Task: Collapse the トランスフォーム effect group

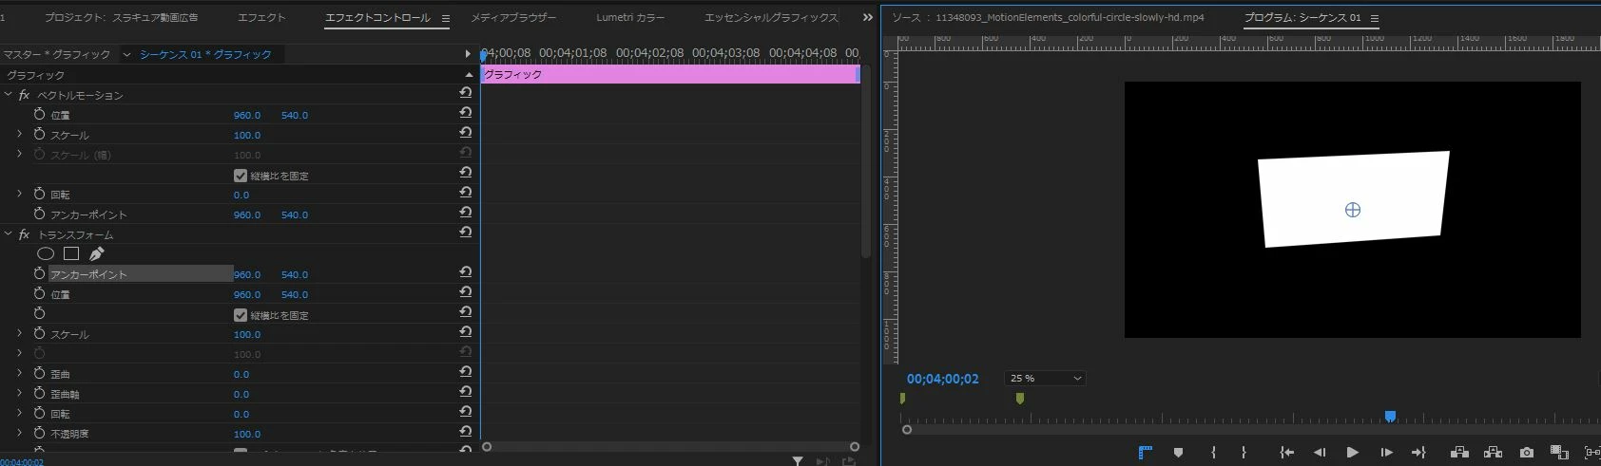Action: [9, 234]
